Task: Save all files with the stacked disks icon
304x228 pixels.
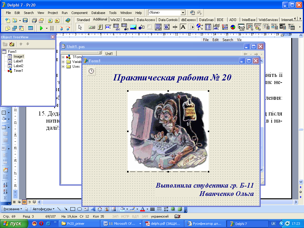Action: [34, 20]
